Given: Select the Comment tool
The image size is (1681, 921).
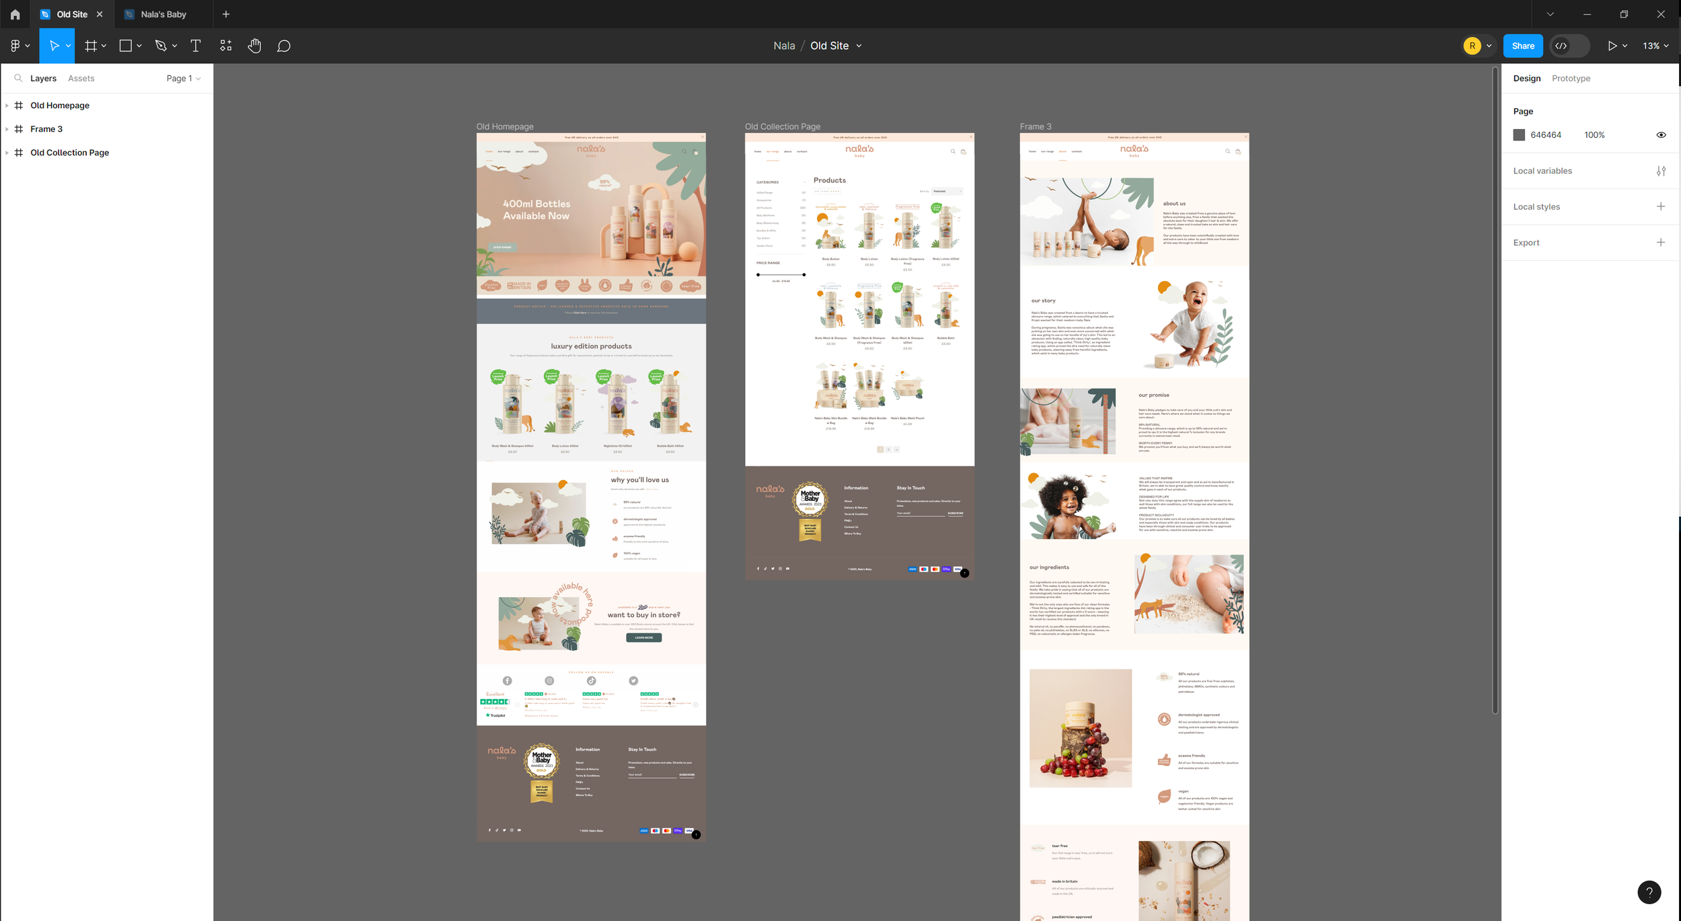Looking at the screenshot, I should point(284,46).
